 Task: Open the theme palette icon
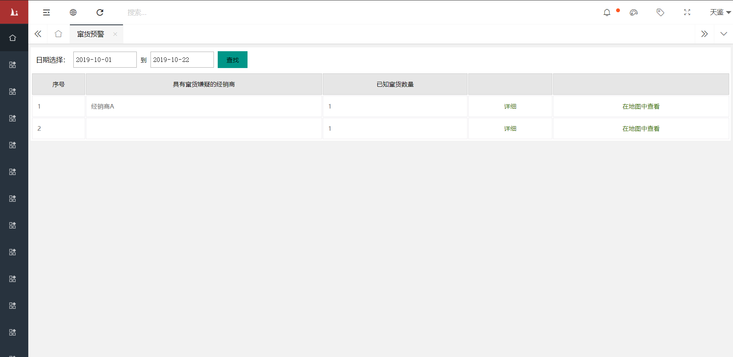pos(634,13)
